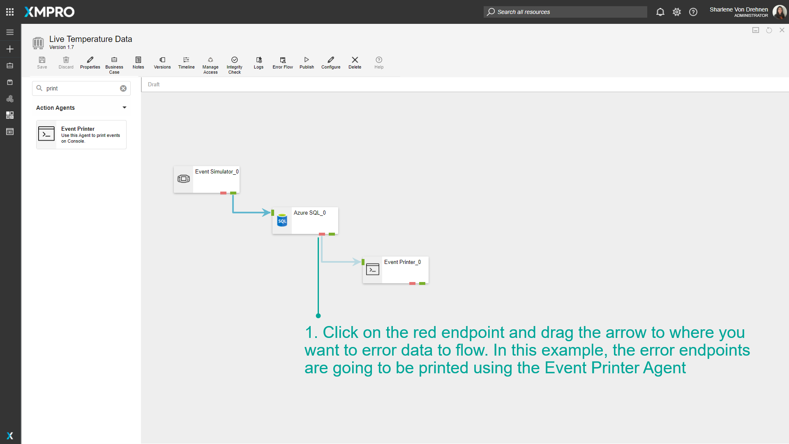The image size is (789, 444).
Task: Collapse the Action Agents section
Action: pyautogui.click(x=124, y=108)
